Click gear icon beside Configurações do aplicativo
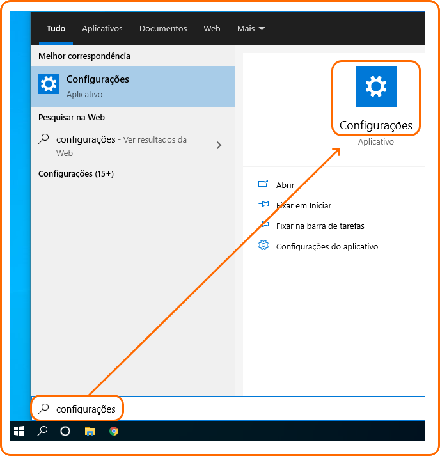440x456 pixels. [263, 245]
